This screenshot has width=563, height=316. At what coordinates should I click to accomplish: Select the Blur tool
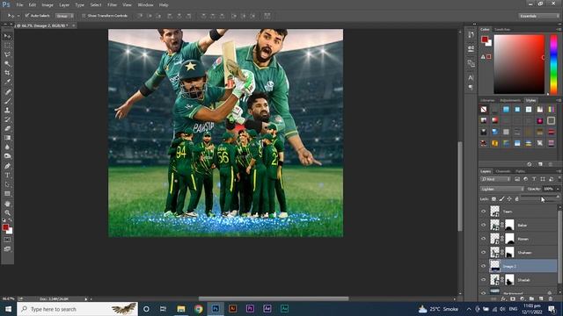pyautogui.click(x=7, y=147)
